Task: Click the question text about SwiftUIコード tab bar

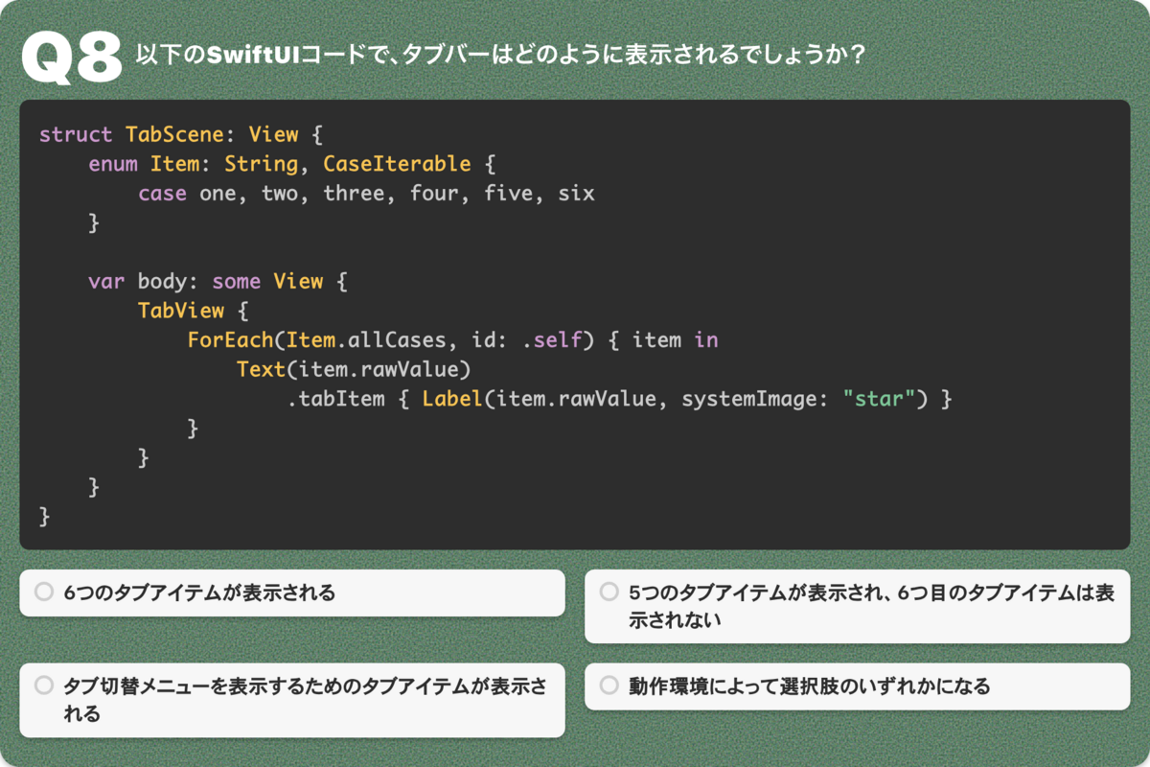Action: click(x=500, y=54)
